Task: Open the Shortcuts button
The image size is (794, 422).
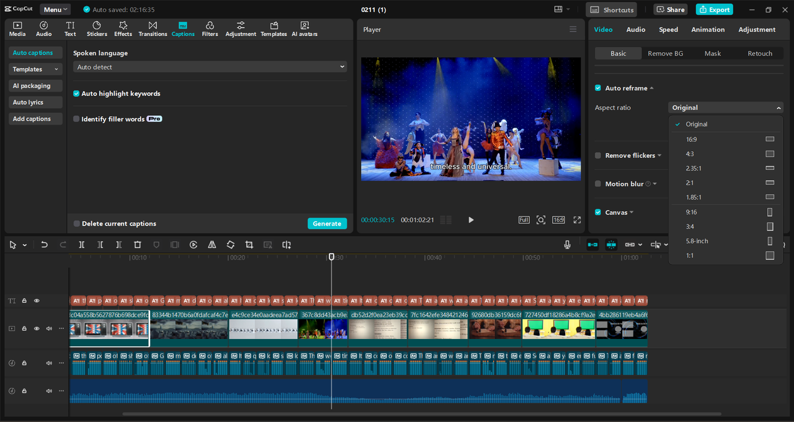Action: pos(612,9)
